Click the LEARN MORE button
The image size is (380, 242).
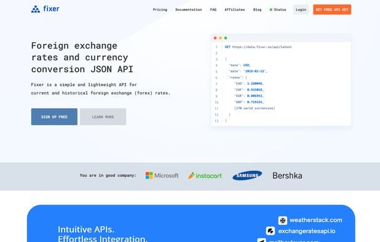(103, 117)
